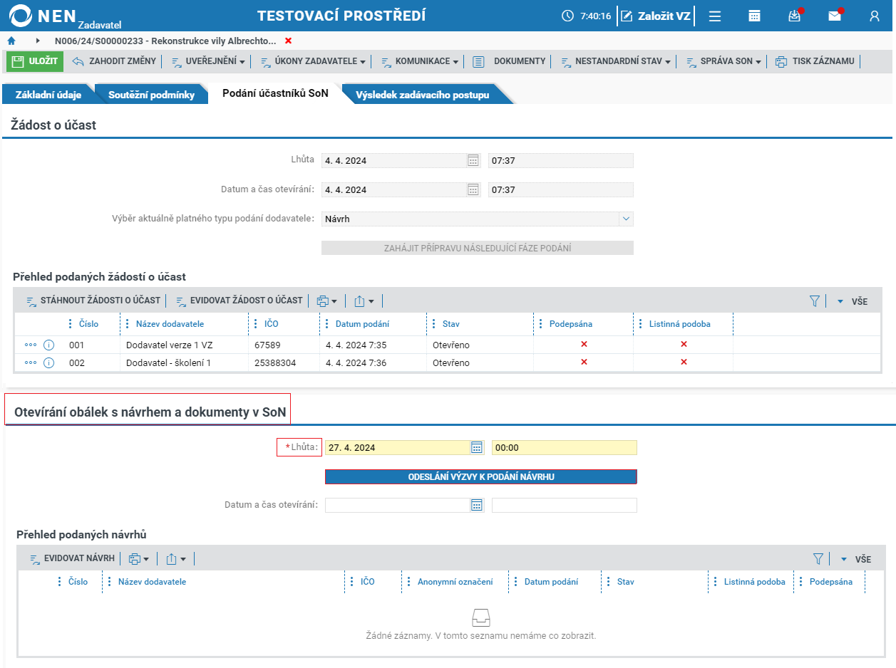Click Evidovat žádost o účast
Screen dimensions: 896x668
239,301
